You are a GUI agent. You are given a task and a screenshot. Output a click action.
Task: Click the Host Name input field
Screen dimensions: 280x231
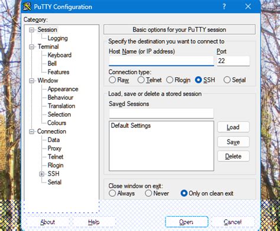pos(161,61)
